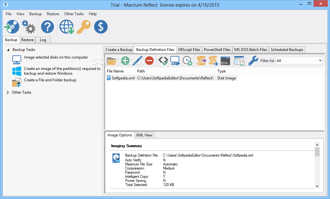Sort by File Name column header
Viewport: 330px width, 199px height.
coord(120,71)
